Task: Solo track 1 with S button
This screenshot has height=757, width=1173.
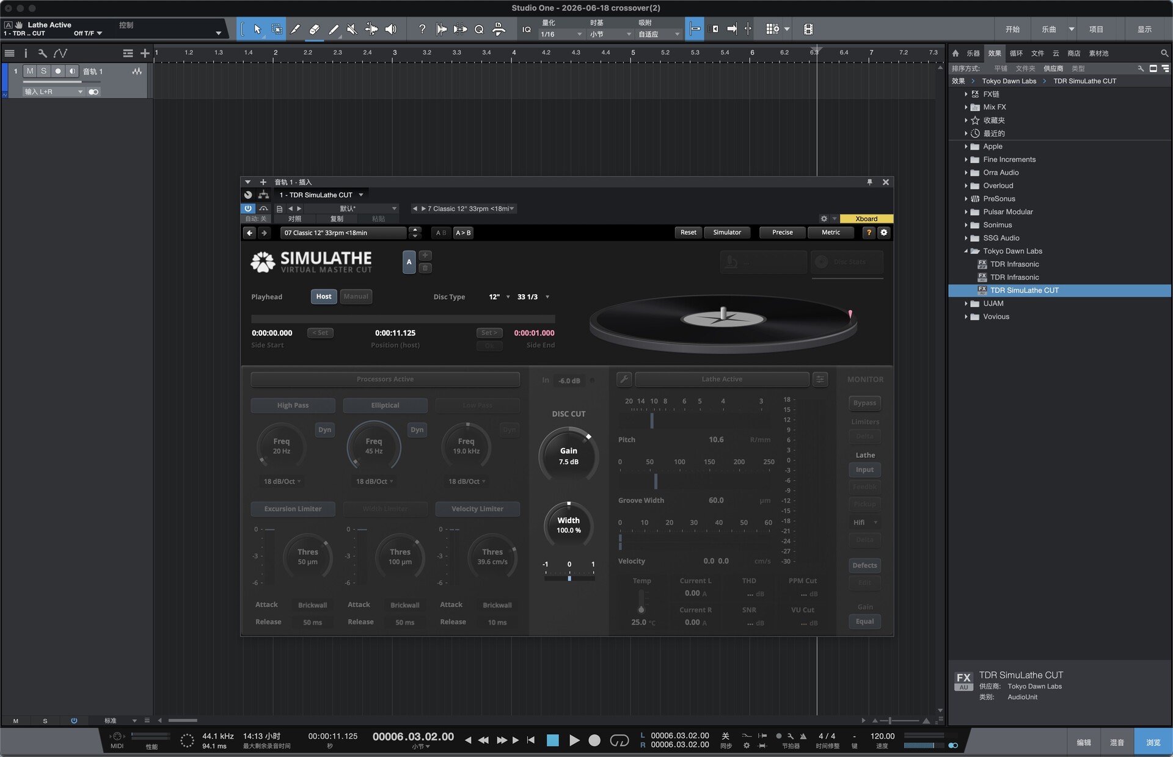Action: coord(44,71)
